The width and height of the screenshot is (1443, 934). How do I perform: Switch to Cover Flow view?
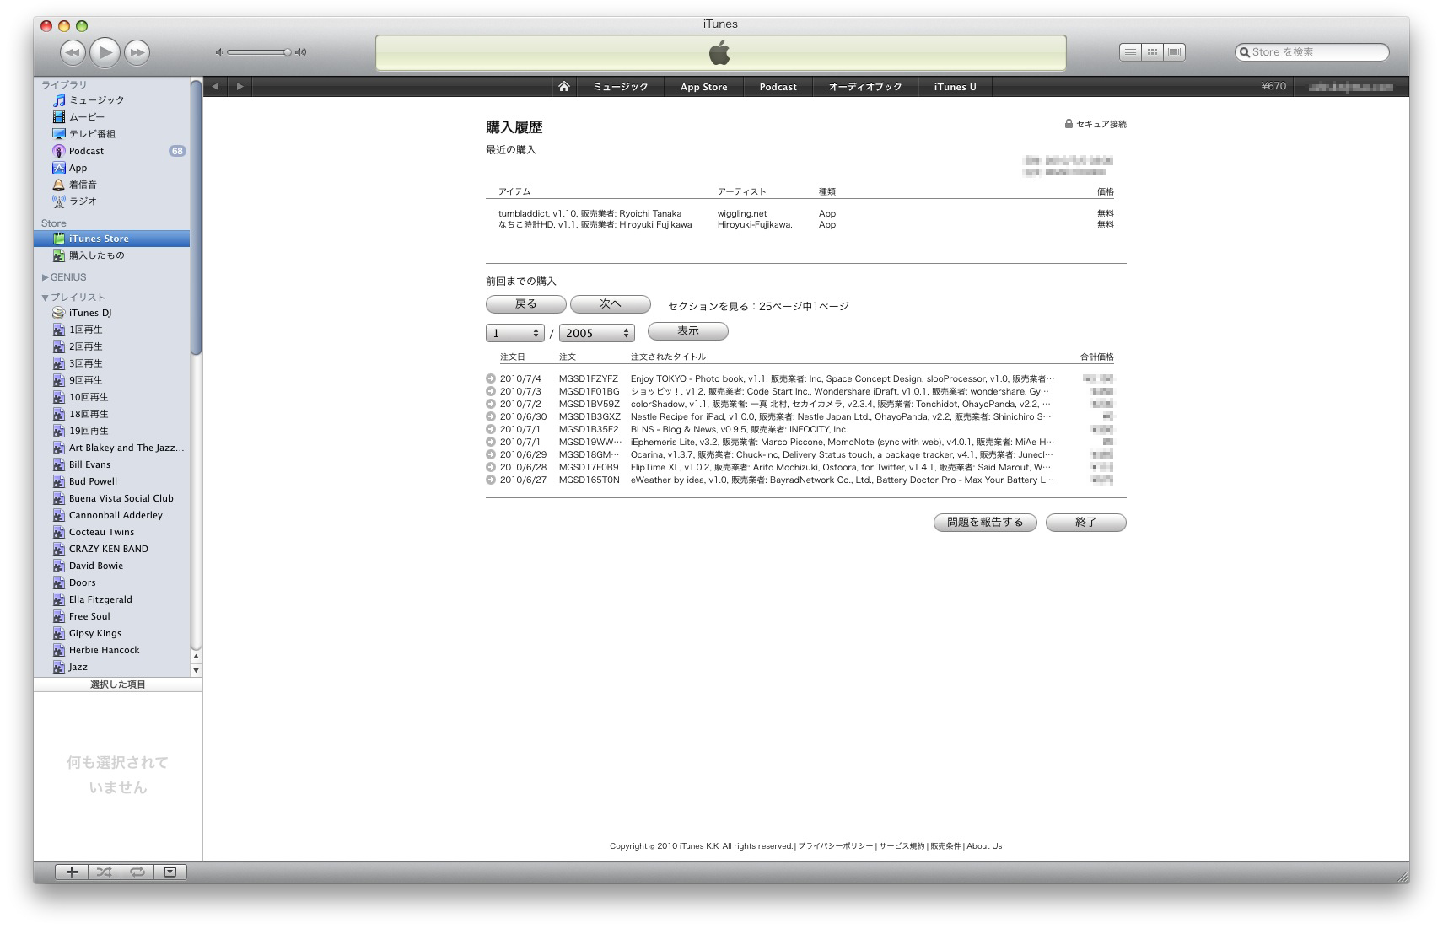1173,52
